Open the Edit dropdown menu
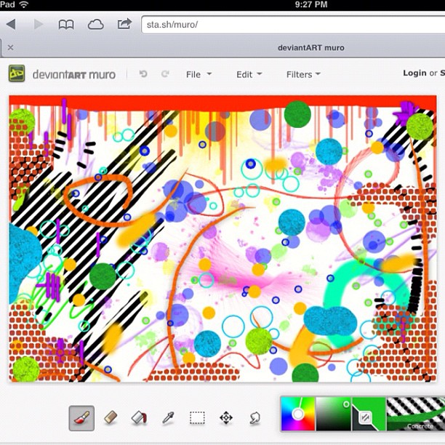 [x=249, y=74]
